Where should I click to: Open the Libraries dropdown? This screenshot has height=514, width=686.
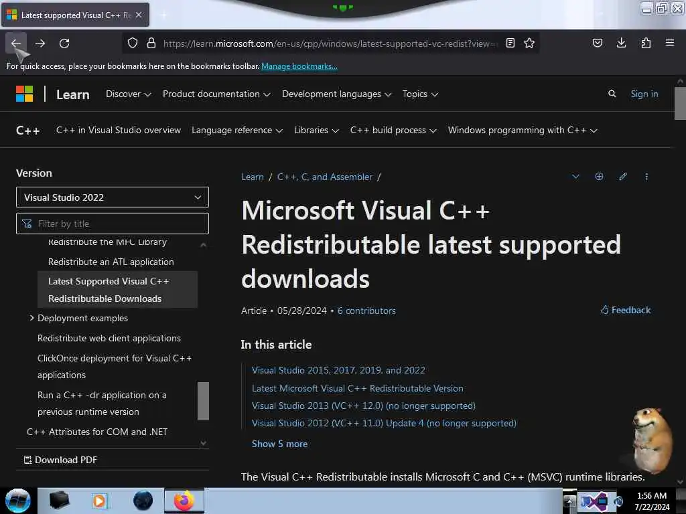pyautogui.click(x=316, y=131)
